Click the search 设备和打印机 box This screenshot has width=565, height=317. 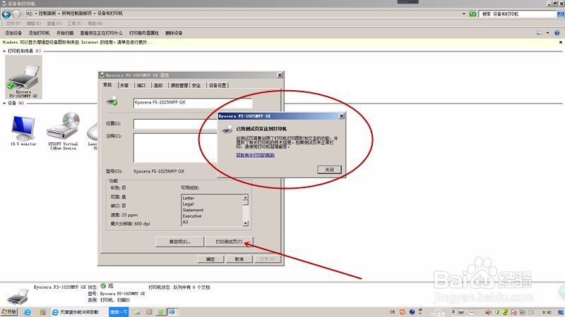click(x=518, y=14)
